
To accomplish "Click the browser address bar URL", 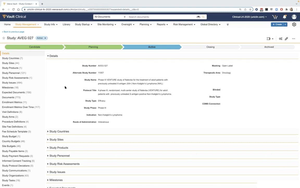I will 83,9.
